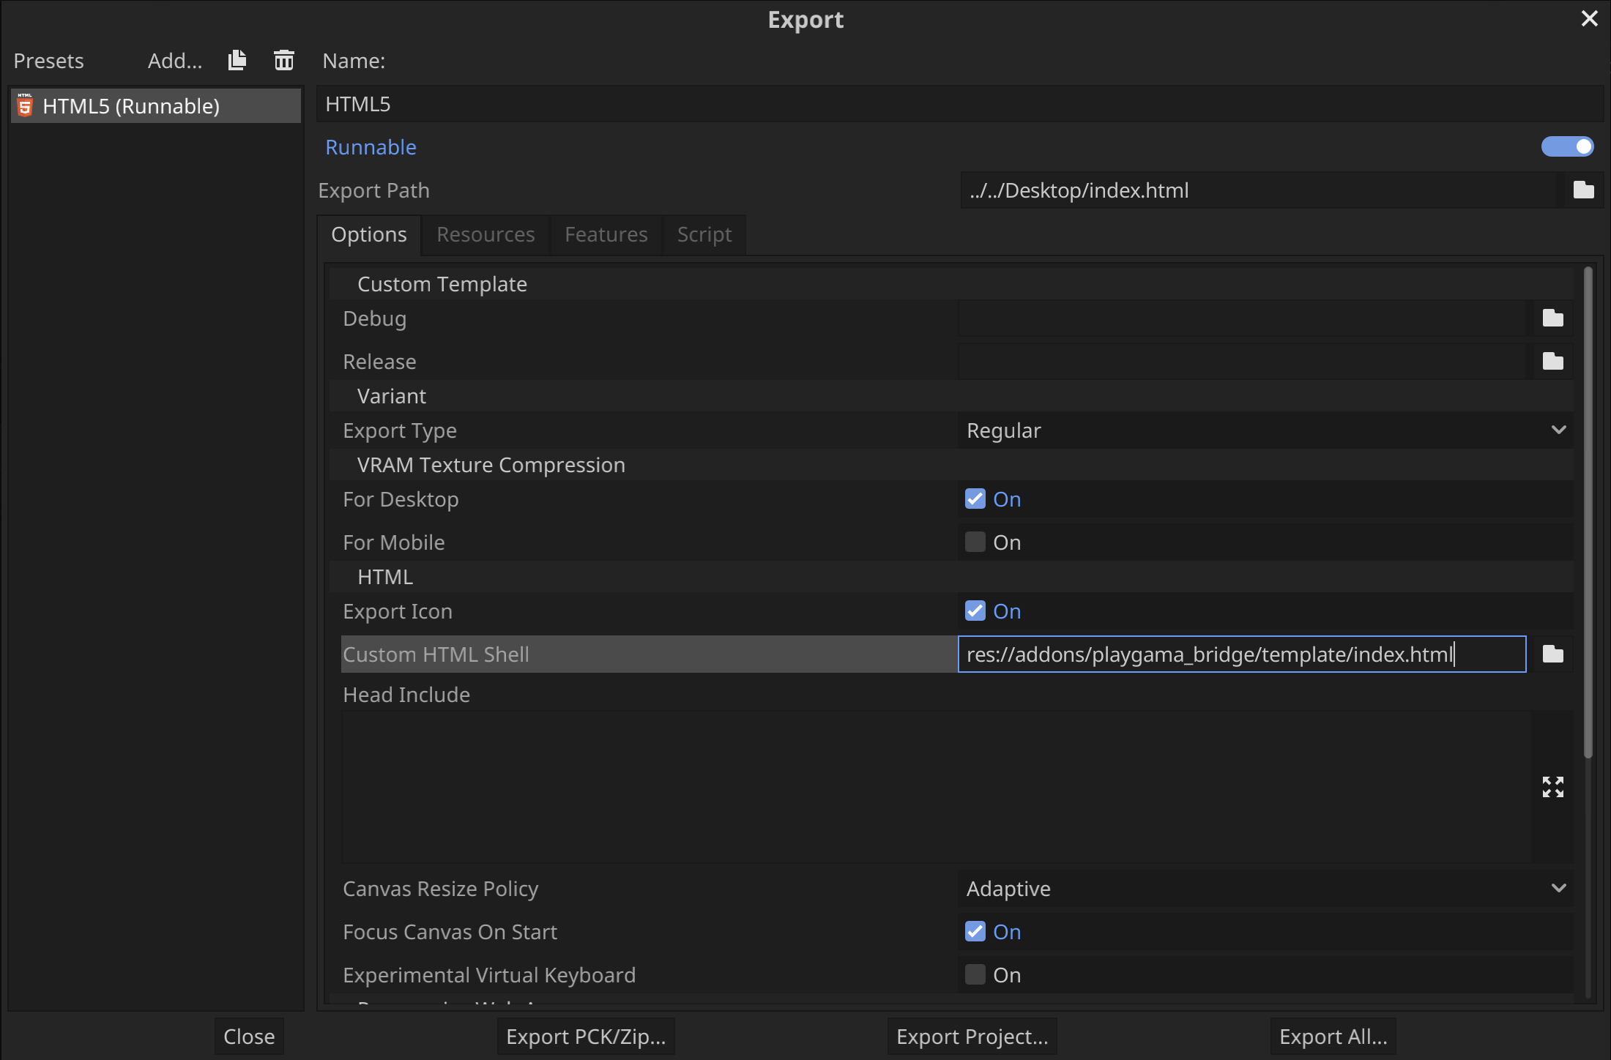Click inside the Head Include text area
Image resolution: width=1611 pixels, height=1060 pixels.
pos(936,787)
